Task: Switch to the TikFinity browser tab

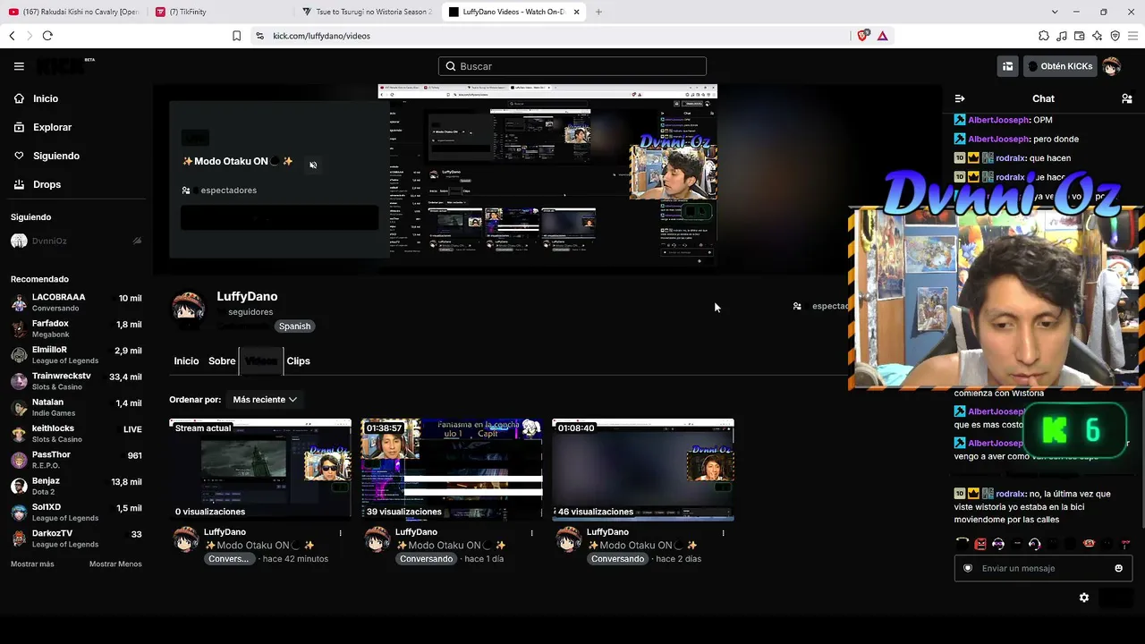Action: 219,12
